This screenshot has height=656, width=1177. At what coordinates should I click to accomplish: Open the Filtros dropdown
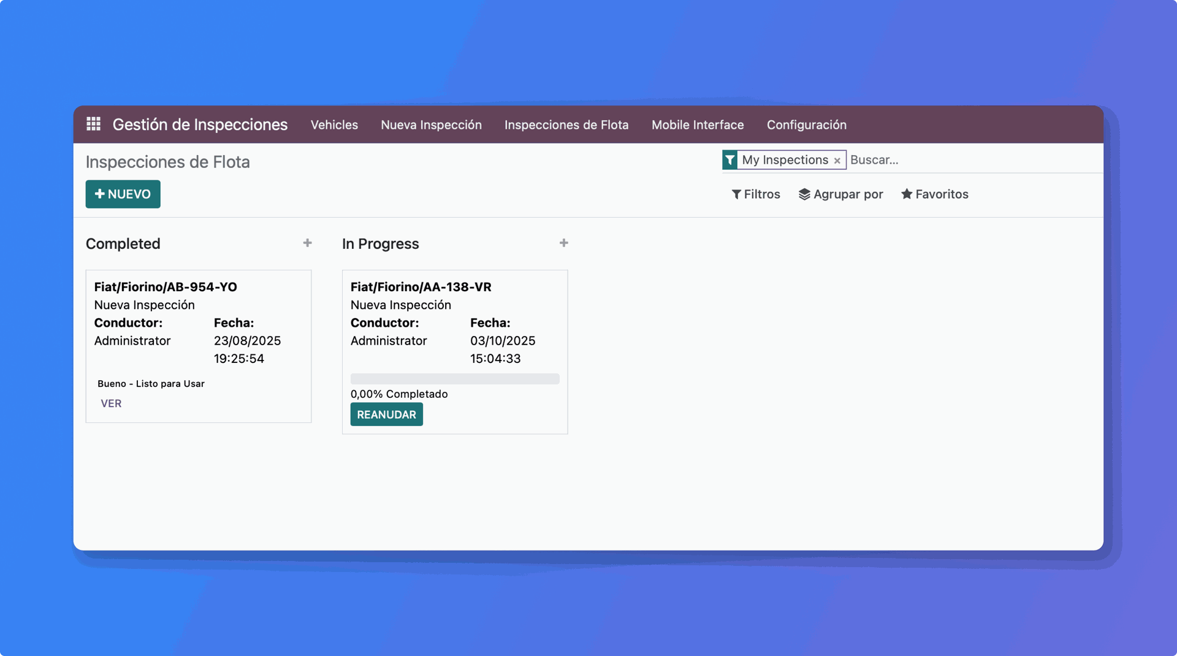click(755, 194)
